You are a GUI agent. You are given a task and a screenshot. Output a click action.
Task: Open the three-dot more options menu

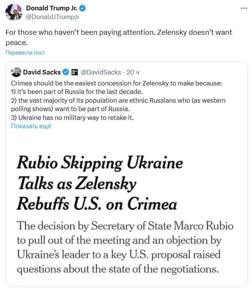(244, 8)
